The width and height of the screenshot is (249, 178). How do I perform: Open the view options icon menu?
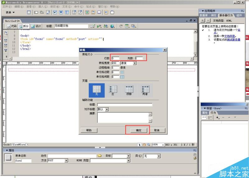127,26
